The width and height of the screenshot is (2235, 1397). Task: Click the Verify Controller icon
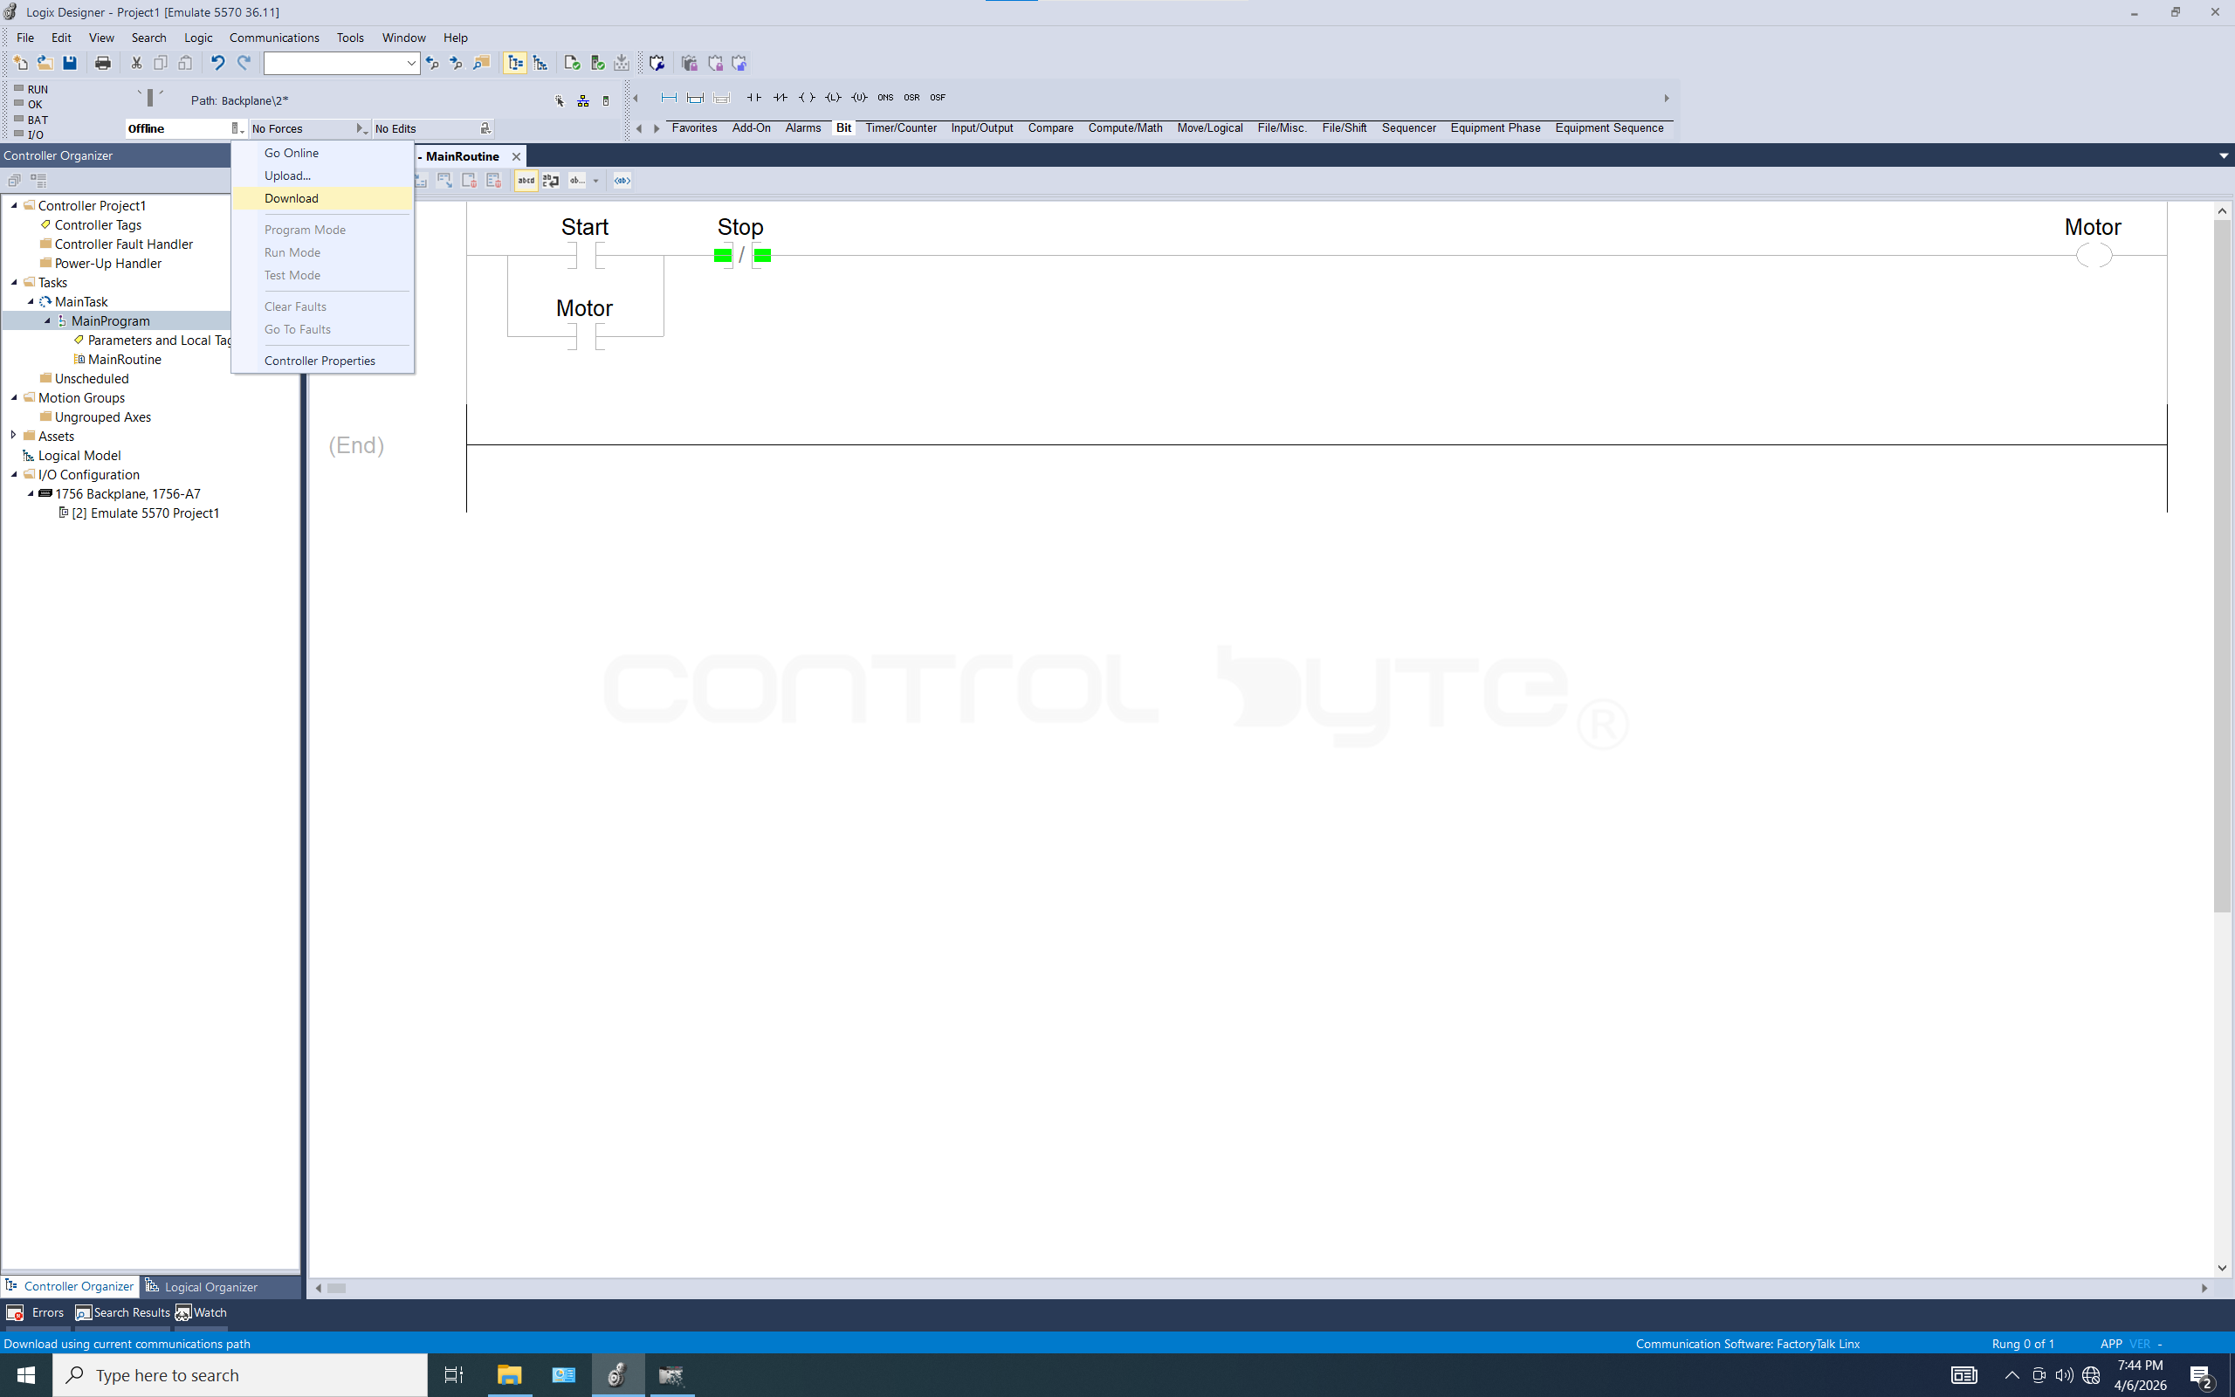597,63
